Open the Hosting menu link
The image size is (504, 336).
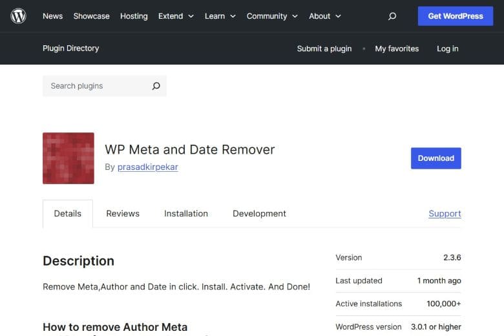click(x=134, y=16)
